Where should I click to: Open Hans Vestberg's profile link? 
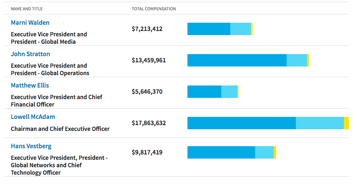tap(31, 146)
